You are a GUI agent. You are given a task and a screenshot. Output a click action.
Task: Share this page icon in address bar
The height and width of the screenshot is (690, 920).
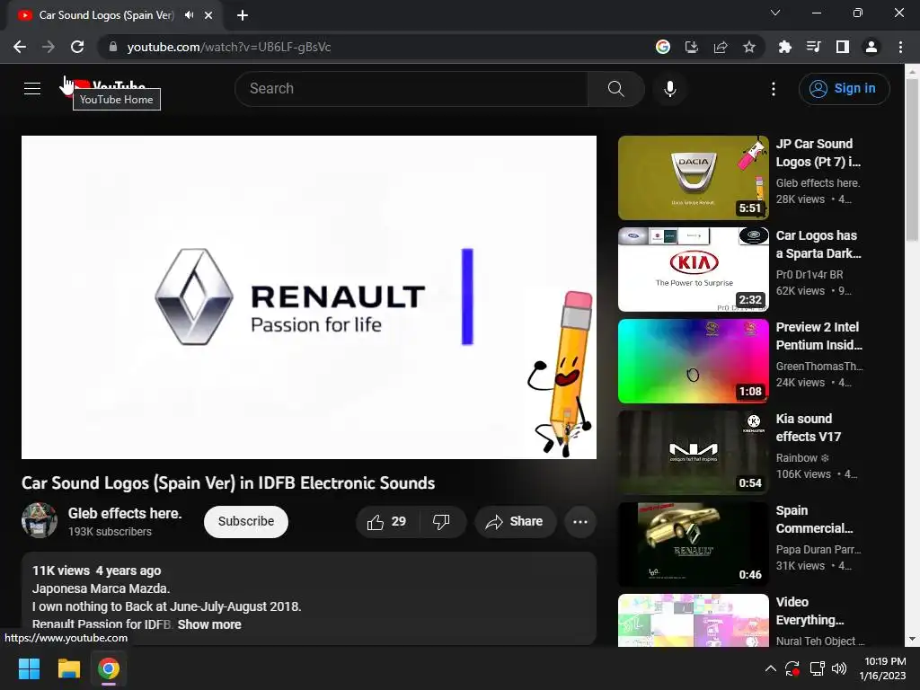[721, 47]
